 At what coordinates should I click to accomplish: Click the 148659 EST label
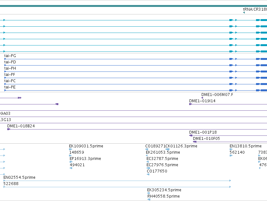tap(77, 152)
